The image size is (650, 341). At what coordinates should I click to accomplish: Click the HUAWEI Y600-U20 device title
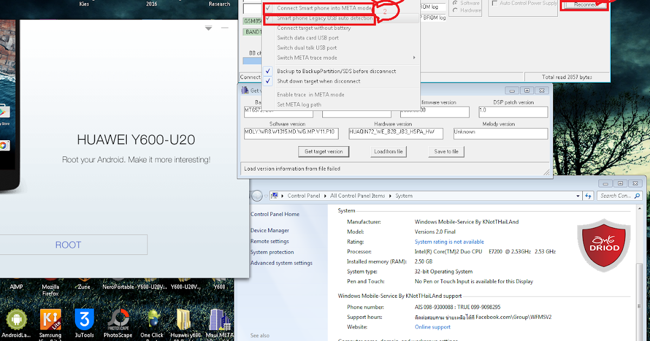tap(136, 140)
